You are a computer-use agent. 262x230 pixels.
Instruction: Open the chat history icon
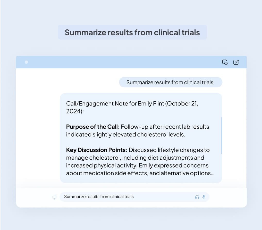point(225,62)
